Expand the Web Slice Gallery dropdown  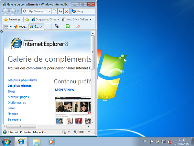click(x=91, y=19)
